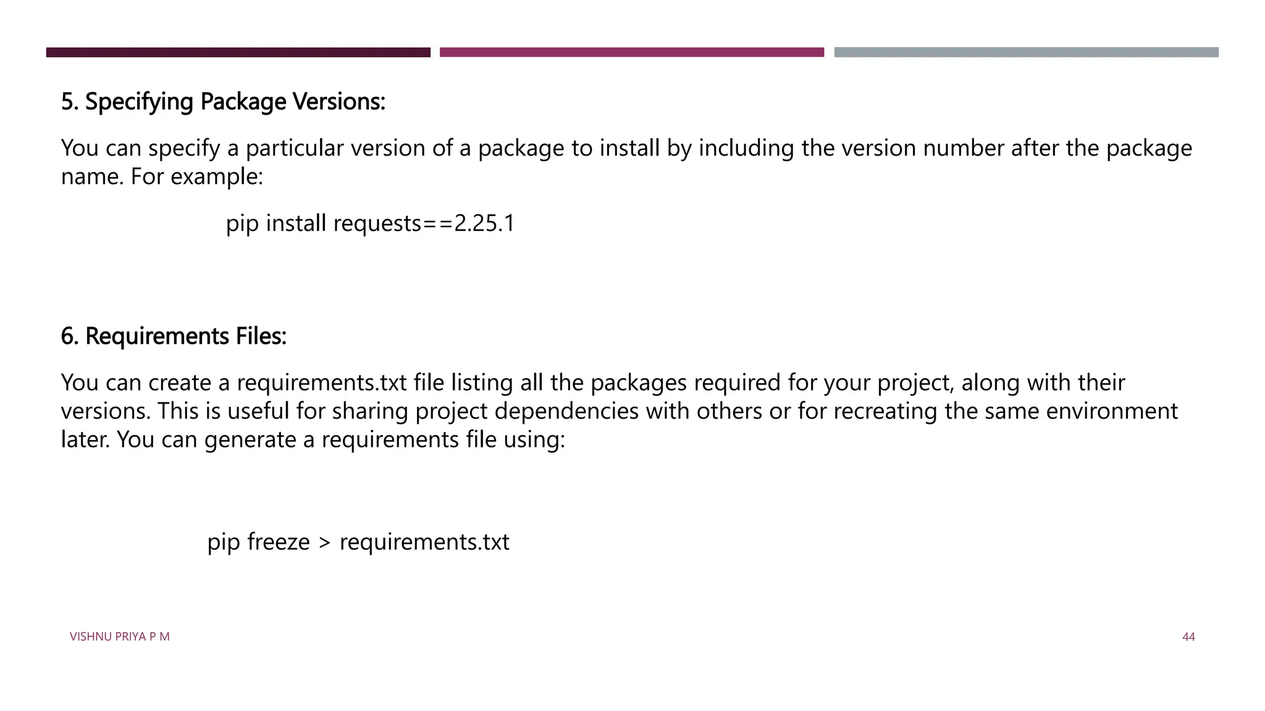Select the pink middle header bar
The width and height of the screenshot is (1265, 711).
[x=631, y=52]
